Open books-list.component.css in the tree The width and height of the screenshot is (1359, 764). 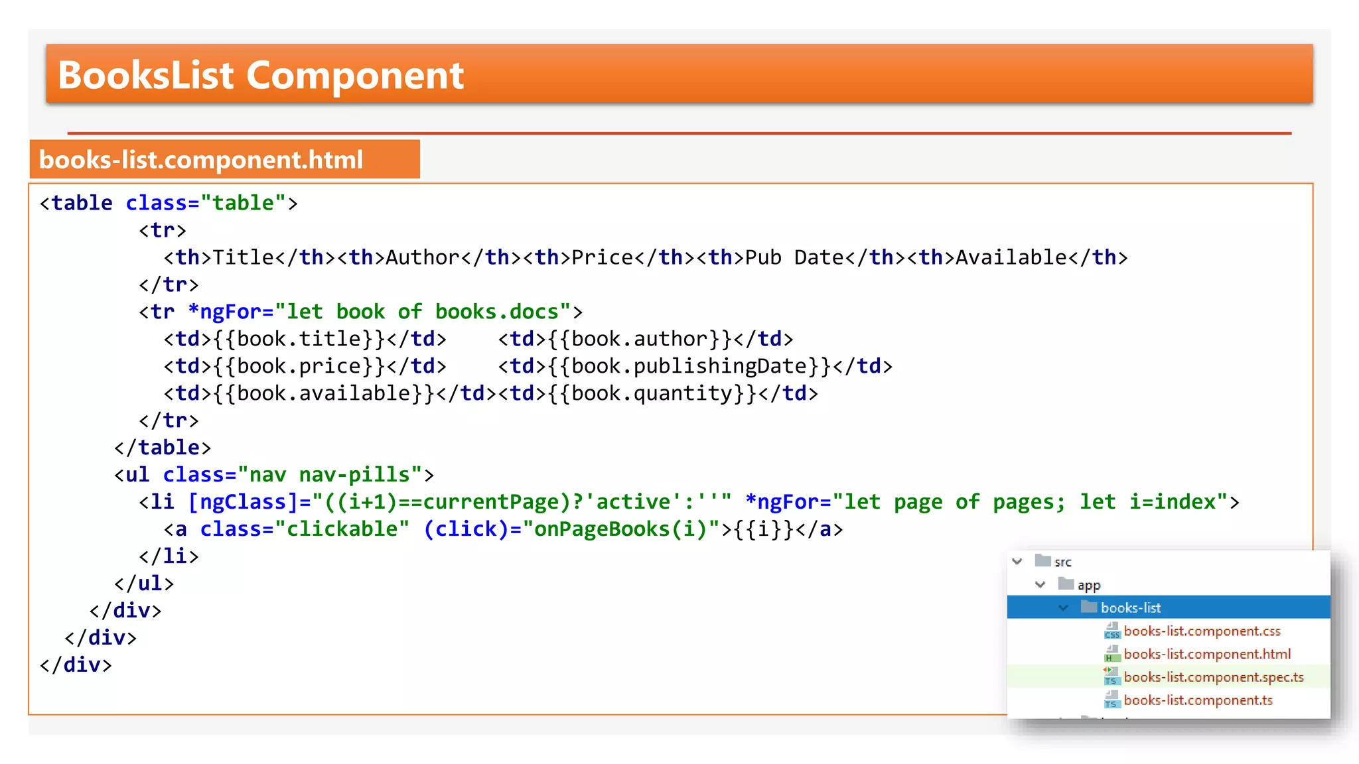click(1202, 631)
